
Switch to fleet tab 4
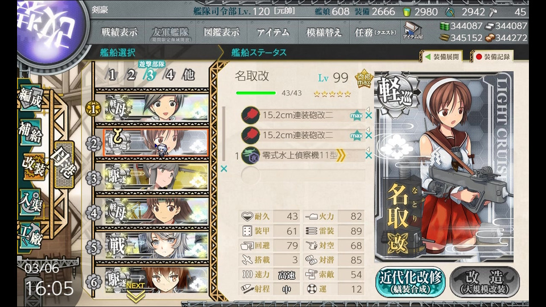(x=169, y=74)
